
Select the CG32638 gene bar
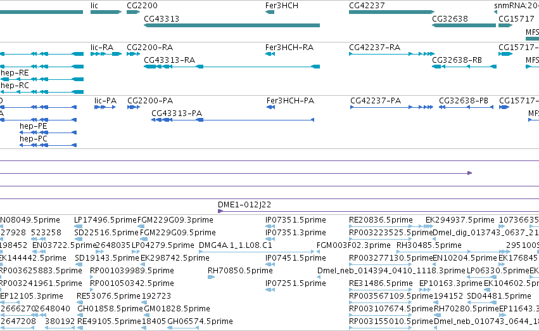coord(464,25)
